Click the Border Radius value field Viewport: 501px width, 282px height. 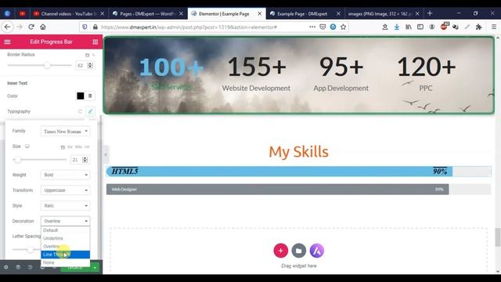click(x=85, y=65)
